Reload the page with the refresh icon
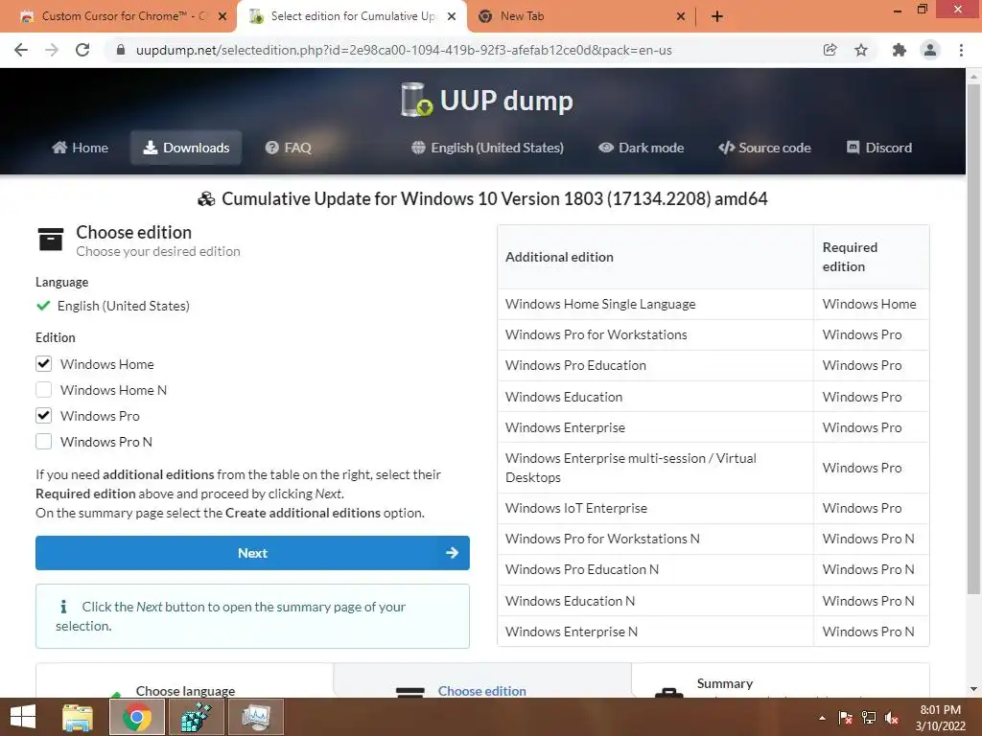The height and width of the screenshot is (736, 982). click(x=82, y=50)
